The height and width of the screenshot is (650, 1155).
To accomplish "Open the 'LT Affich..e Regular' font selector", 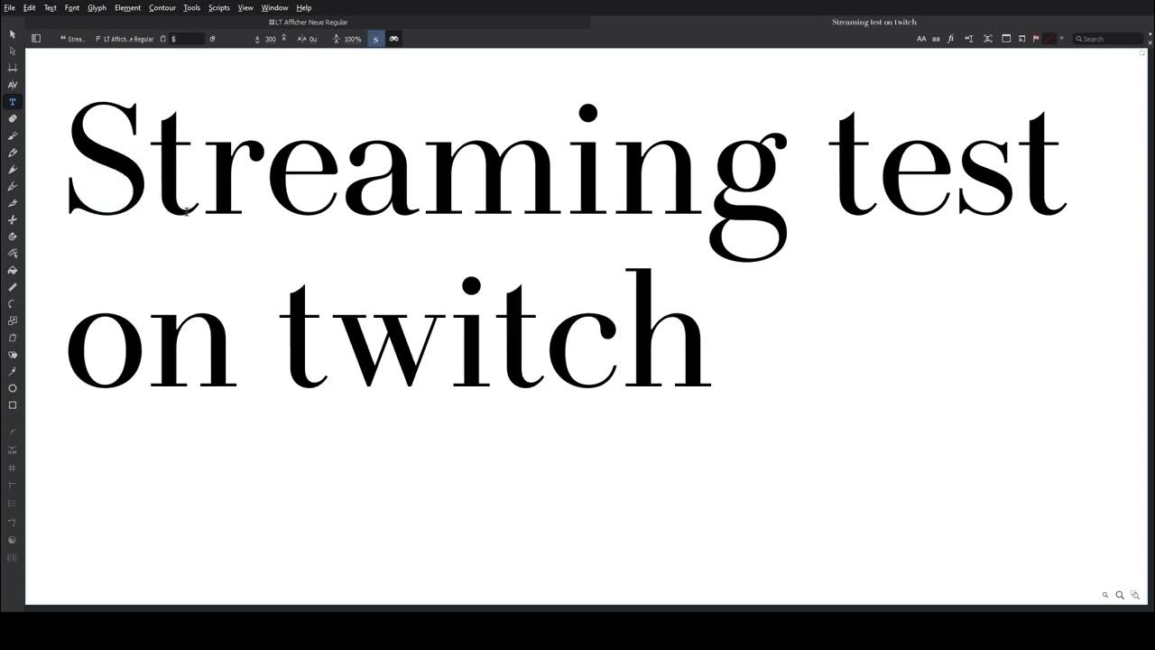I will point(125,39).
